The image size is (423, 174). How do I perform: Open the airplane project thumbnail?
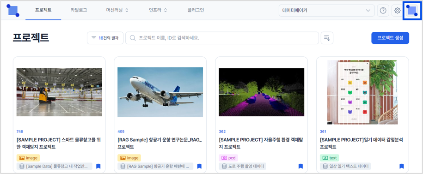coord(160,92)
